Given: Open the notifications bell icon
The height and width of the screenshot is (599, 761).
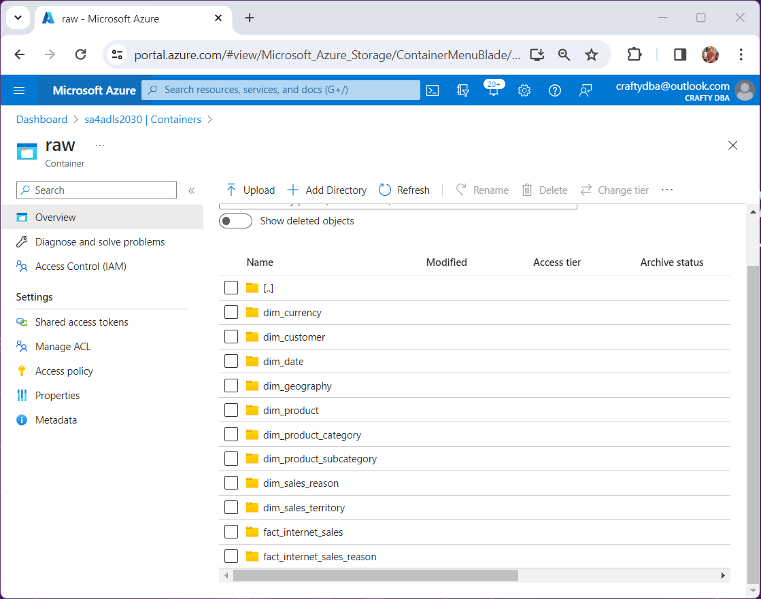Looking at the screenshot, I should pyautogui.click(x=493, y=90).
